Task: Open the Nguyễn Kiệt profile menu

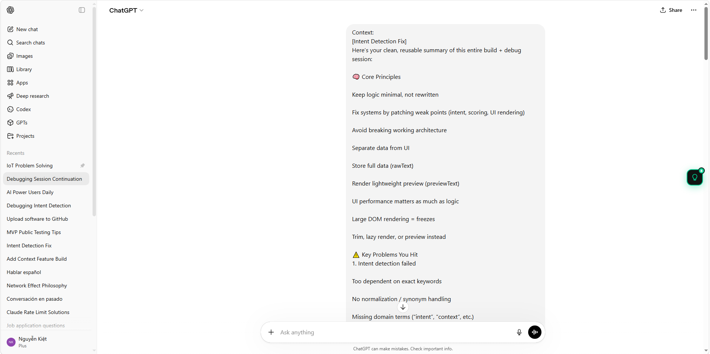Action: coord(33,341)
